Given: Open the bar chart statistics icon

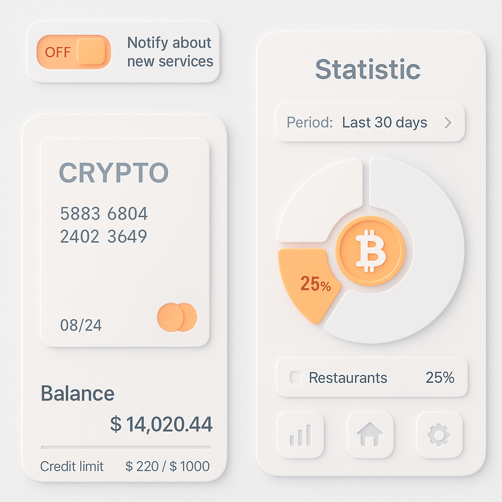Looking at the screenshot, I should [x=300, y=435].
